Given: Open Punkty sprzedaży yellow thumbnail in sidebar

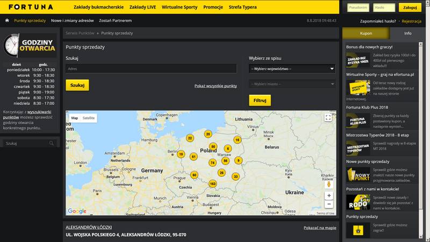Looking at the screenshot, I should click(x=358, y=230).
